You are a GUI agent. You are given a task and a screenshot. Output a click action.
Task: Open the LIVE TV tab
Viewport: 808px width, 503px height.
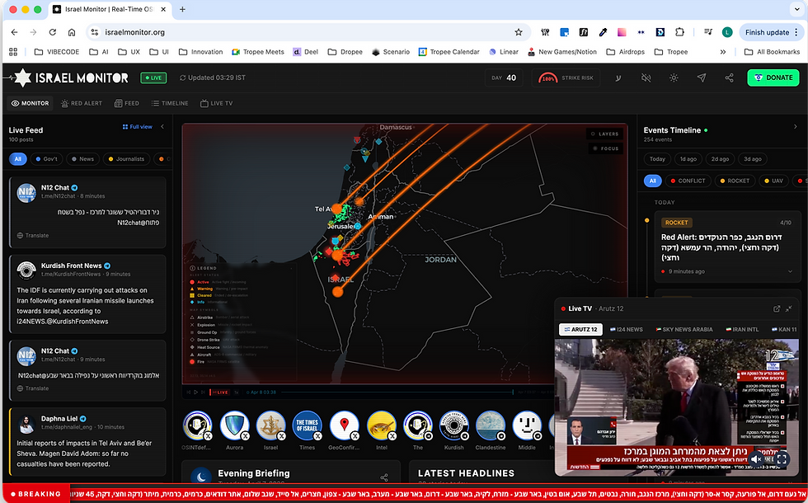[x=216, y=103]
